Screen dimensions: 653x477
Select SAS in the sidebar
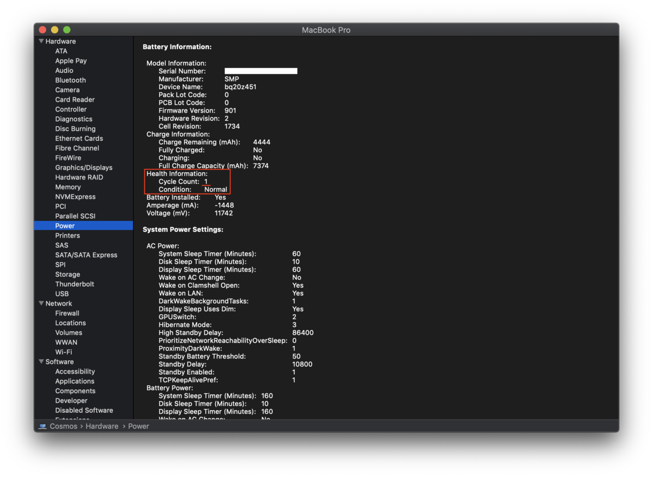[x=61, y=245]
